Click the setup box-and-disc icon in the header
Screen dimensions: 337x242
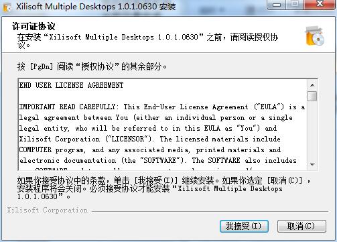click(314, 36)
